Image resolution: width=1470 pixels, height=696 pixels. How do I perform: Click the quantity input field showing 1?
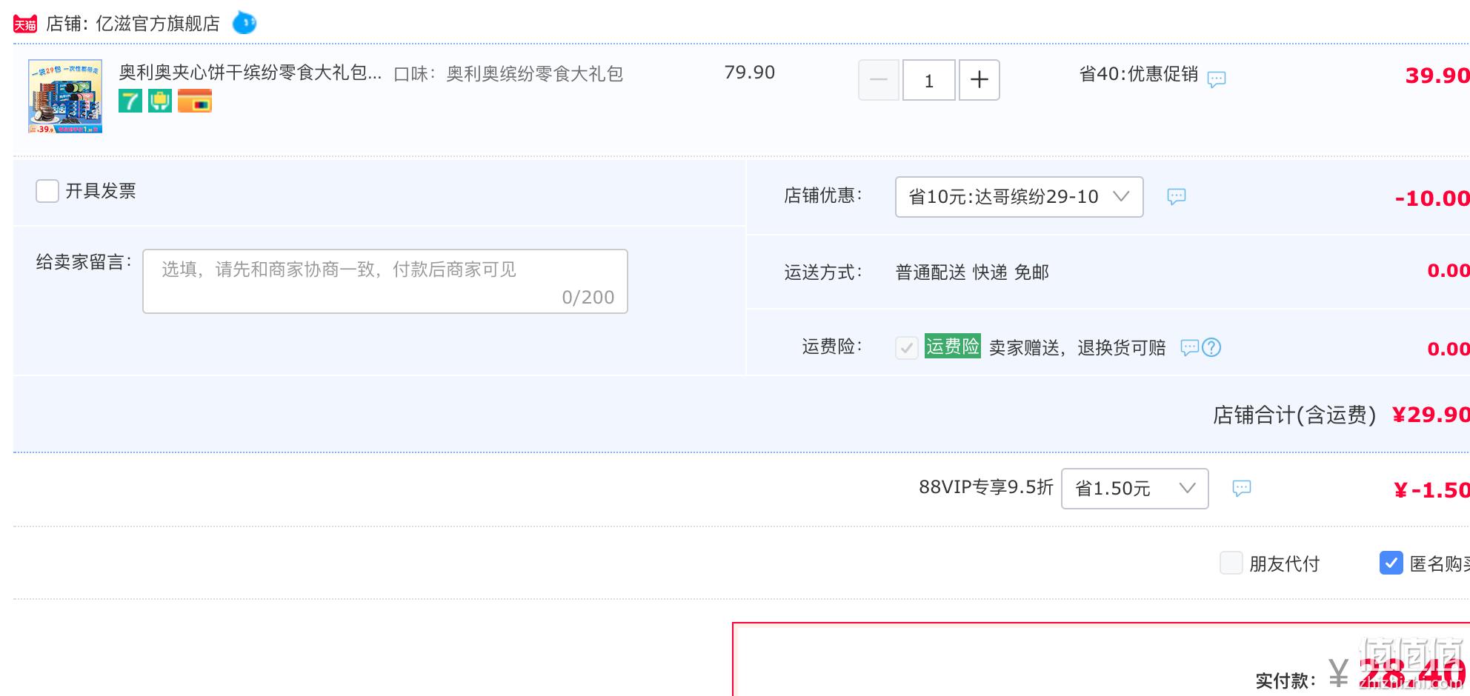point(929,80)
